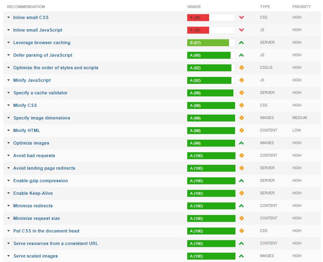This screenshot has width=323, height=262.
Task: Expand the Serve scaled images triangle
Action: pyautogui.click(x=9, y=256)
